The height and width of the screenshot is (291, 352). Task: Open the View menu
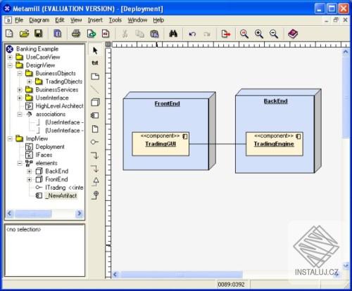pos(76,20)
